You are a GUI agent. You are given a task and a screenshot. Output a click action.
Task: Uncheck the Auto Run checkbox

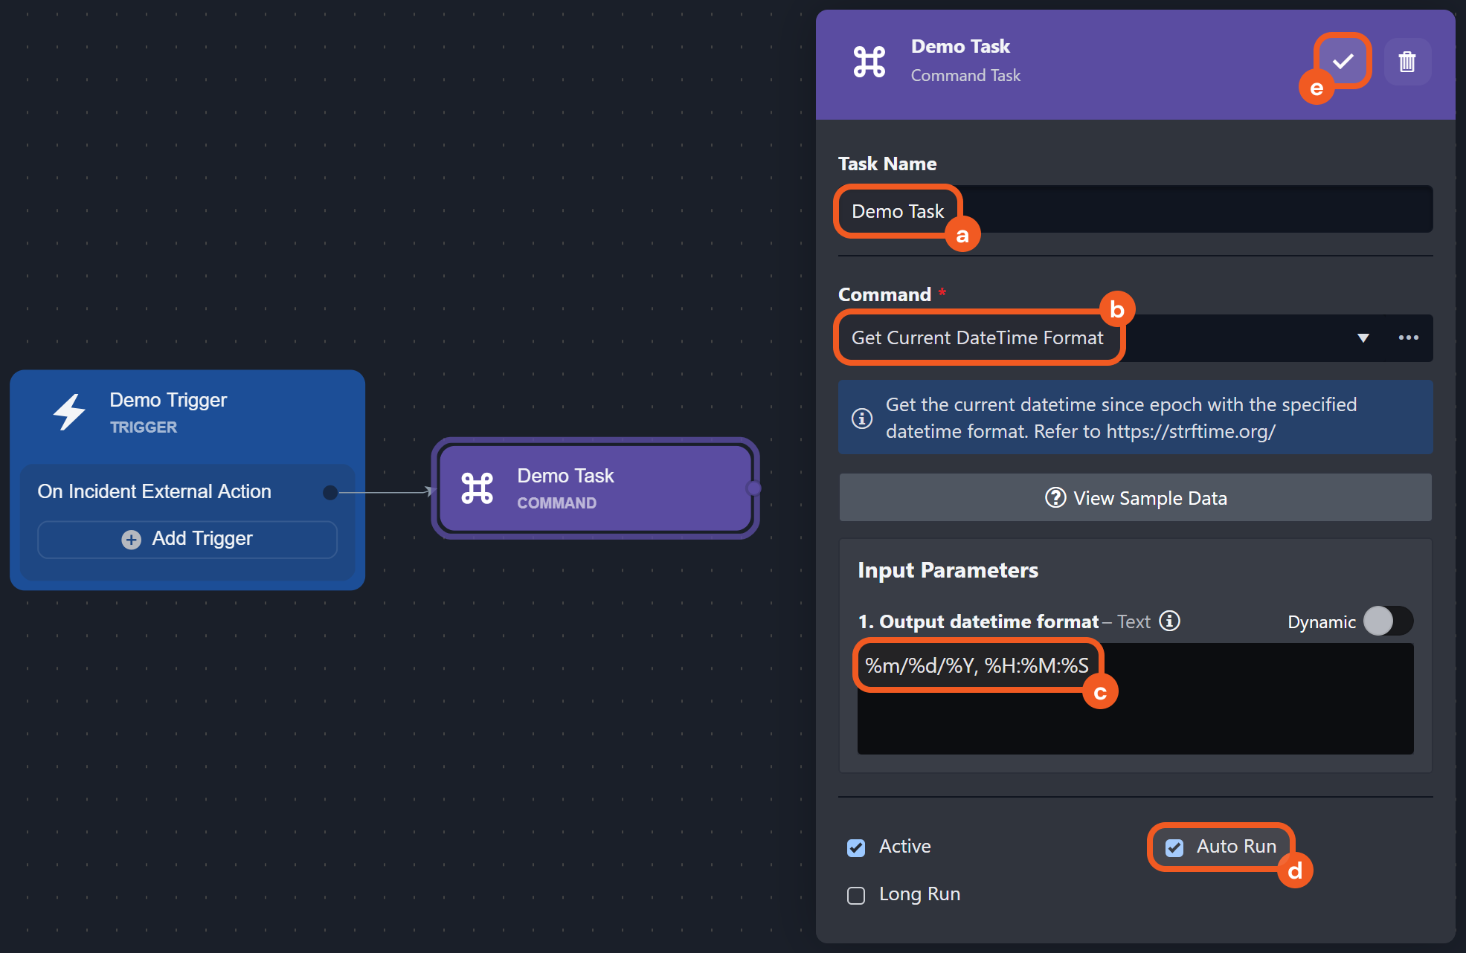tap(1174, 847)
